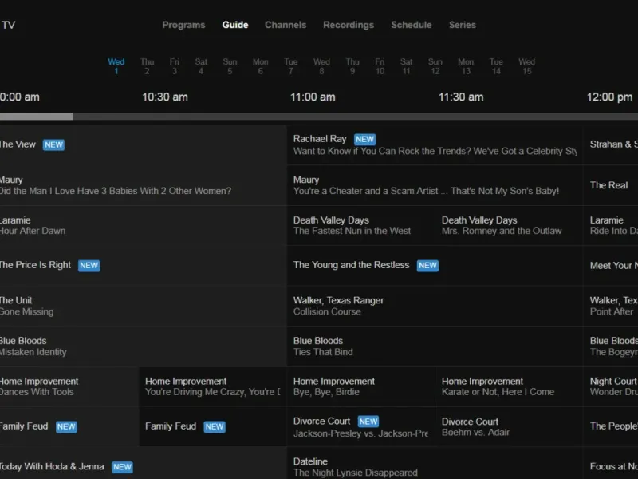
Task: Open Dateline 'The Night Lynsie Disappeared'
Action: [x=435, y=464]
